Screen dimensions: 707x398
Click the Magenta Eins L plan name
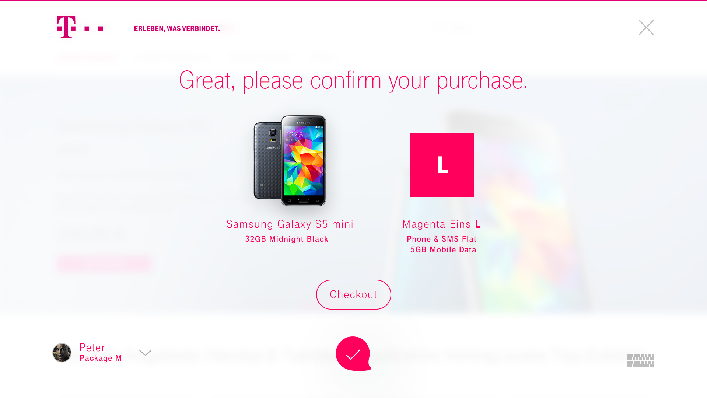[x=441, y=224]
